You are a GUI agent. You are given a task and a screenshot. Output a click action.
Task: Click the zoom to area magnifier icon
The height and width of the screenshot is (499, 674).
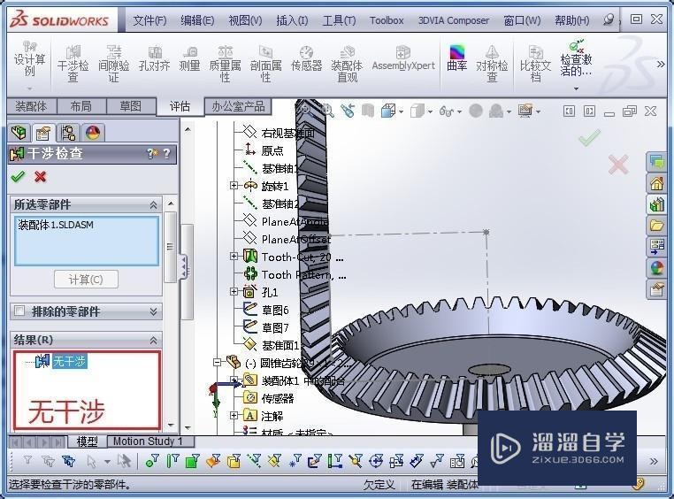pyautogui.click(x=327, y=111)
